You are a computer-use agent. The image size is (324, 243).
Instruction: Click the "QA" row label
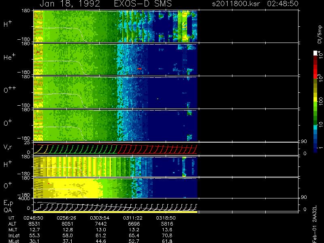8,210
